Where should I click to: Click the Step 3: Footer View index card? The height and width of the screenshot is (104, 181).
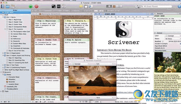(47, 65)
